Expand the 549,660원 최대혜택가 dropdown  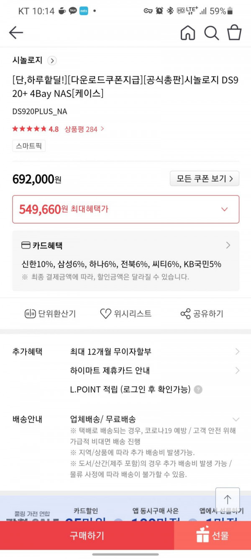(224, 209)
